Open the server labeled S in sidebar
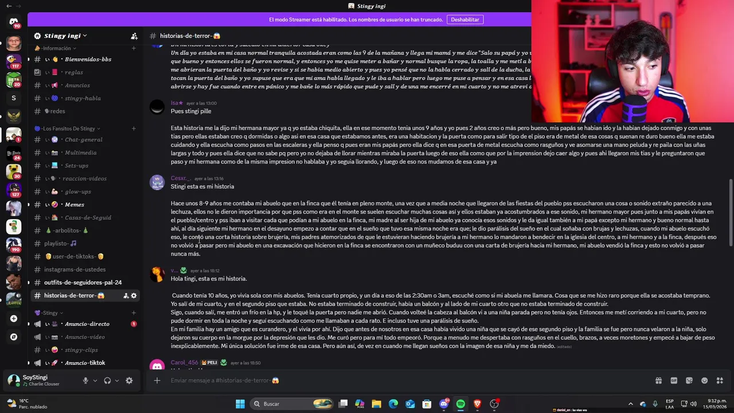This screenshot has height=413, width=734. pos(14,98)
